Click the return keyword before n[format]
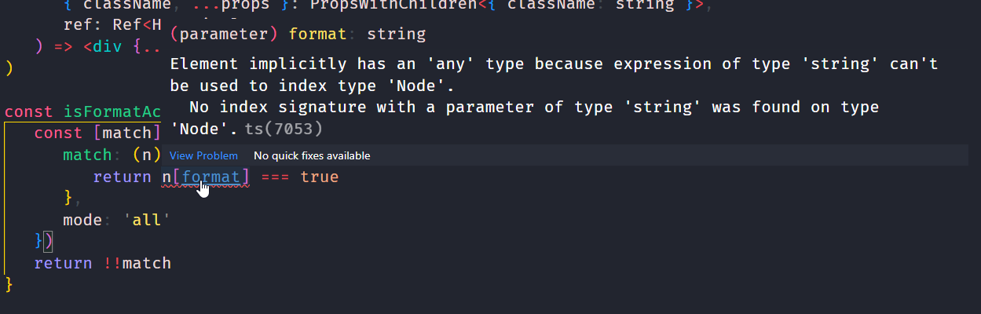 (x=123, y=177)
